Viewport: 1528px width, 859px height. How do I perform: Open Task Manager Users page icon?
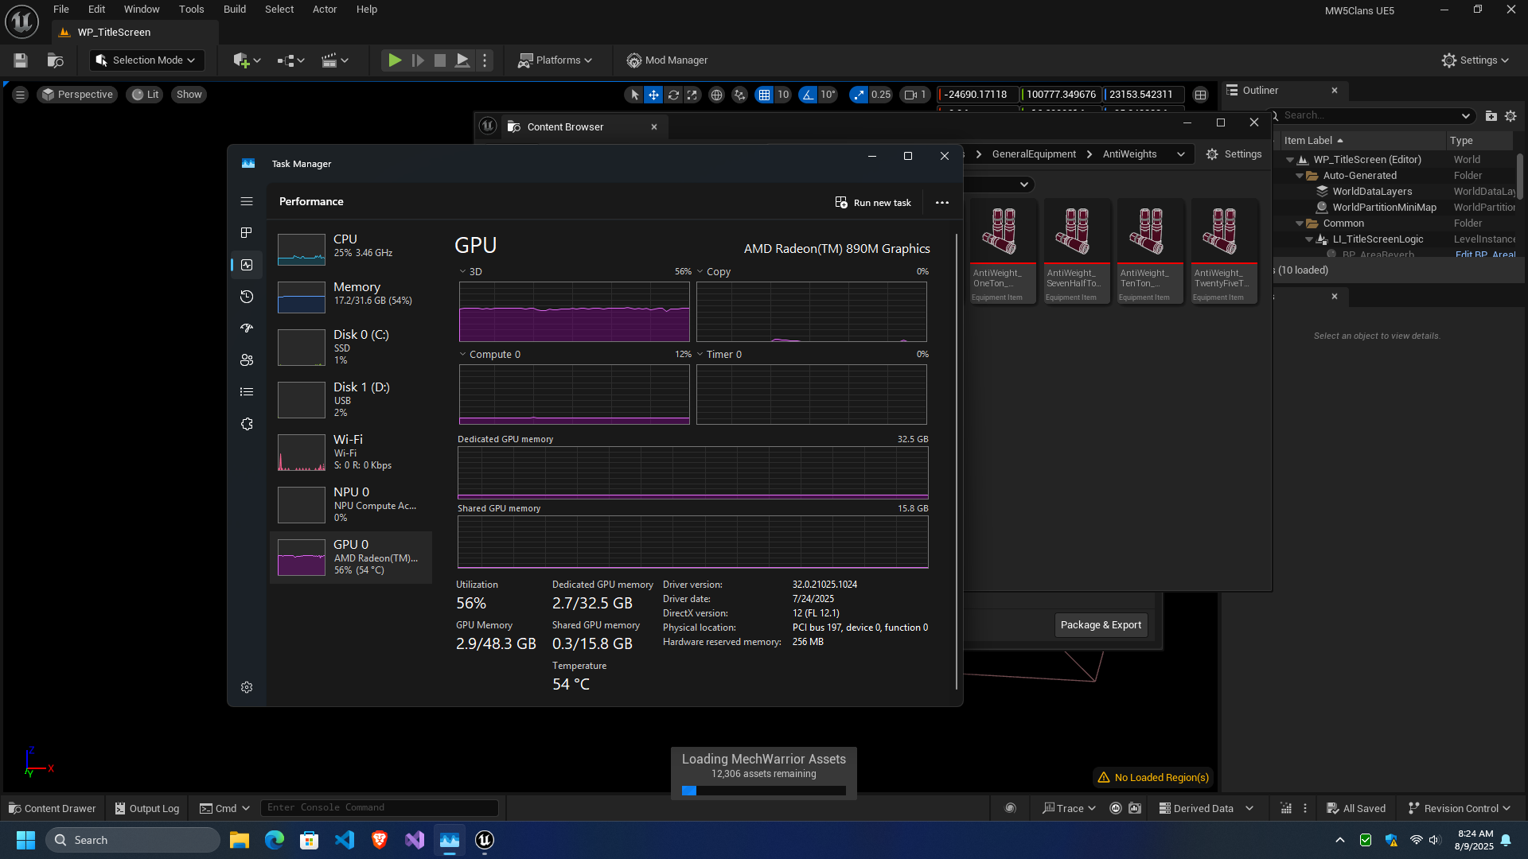point(247,360)
